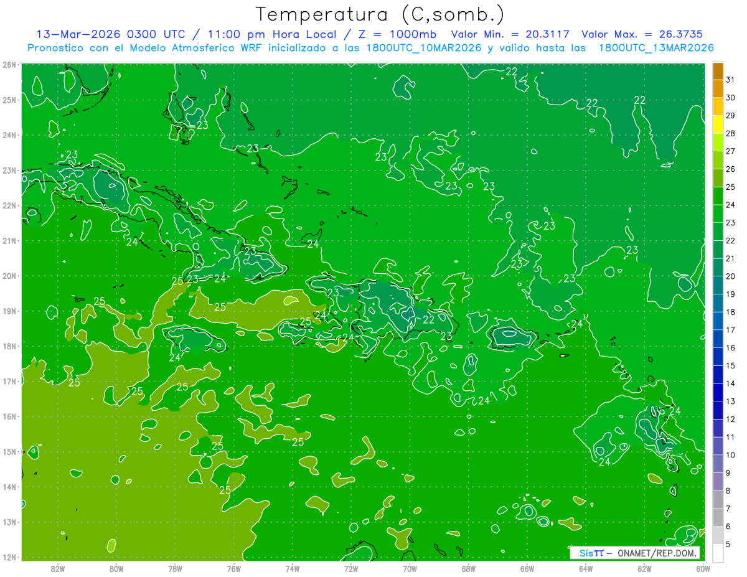Click the "66W" longitude axis label

pos(527,568)
